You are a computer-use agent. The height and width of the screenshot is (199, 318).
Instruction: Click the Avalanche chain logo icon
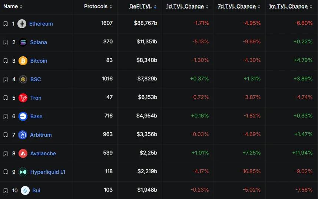(23, 153)
